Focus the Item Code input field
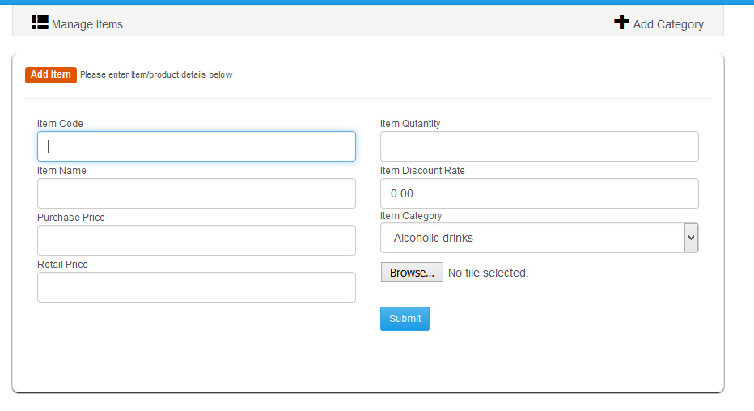Screen dimensions: 754x411 click(197, 146)
